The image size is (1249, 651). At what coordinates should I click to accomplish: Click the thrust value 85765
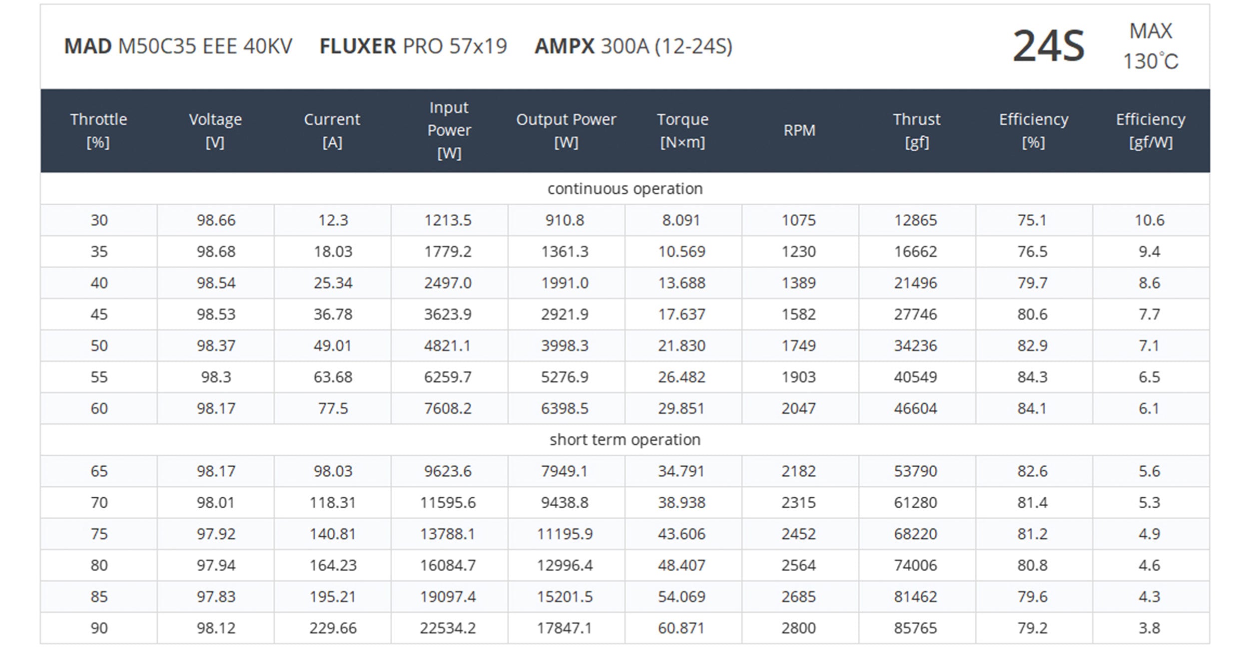click(916, 628)
